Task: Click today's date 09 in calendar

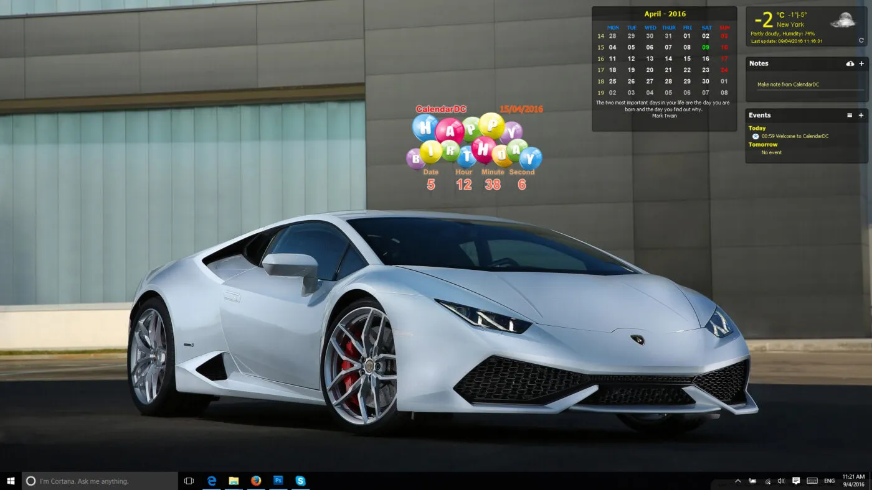Action: 706,47
